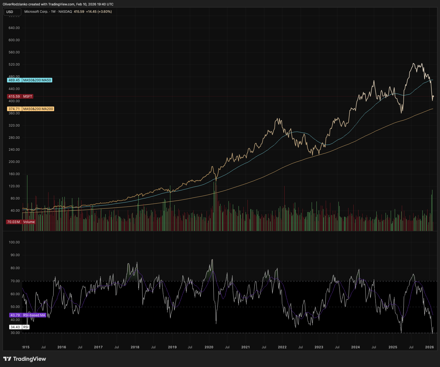
Task: Click the 60.00 RSI axis label
Action: [15, 294]
